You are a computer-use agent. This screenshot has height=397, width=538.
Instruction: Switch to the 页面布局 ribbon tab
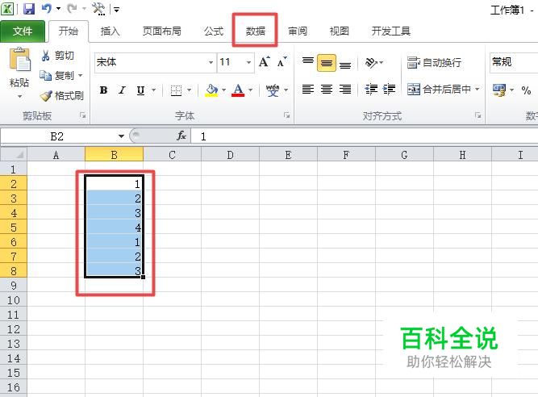[161, 31]
